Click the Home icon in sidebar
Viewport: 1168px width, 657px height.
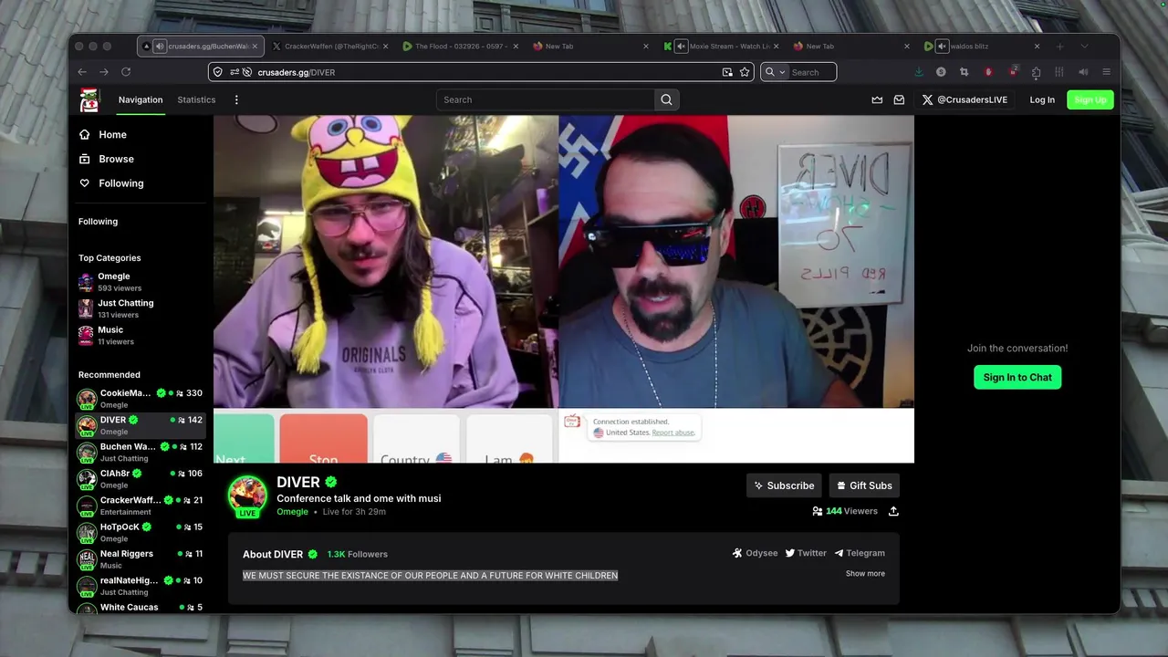coord(85,134)
